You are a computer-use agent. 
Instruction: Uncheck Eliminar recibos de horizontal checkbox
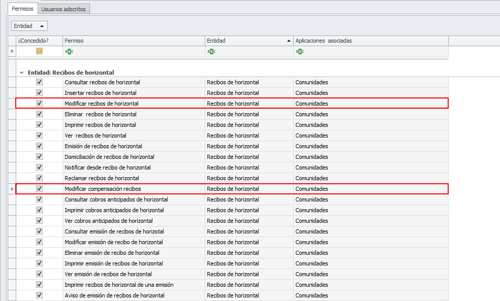(39, 114)
